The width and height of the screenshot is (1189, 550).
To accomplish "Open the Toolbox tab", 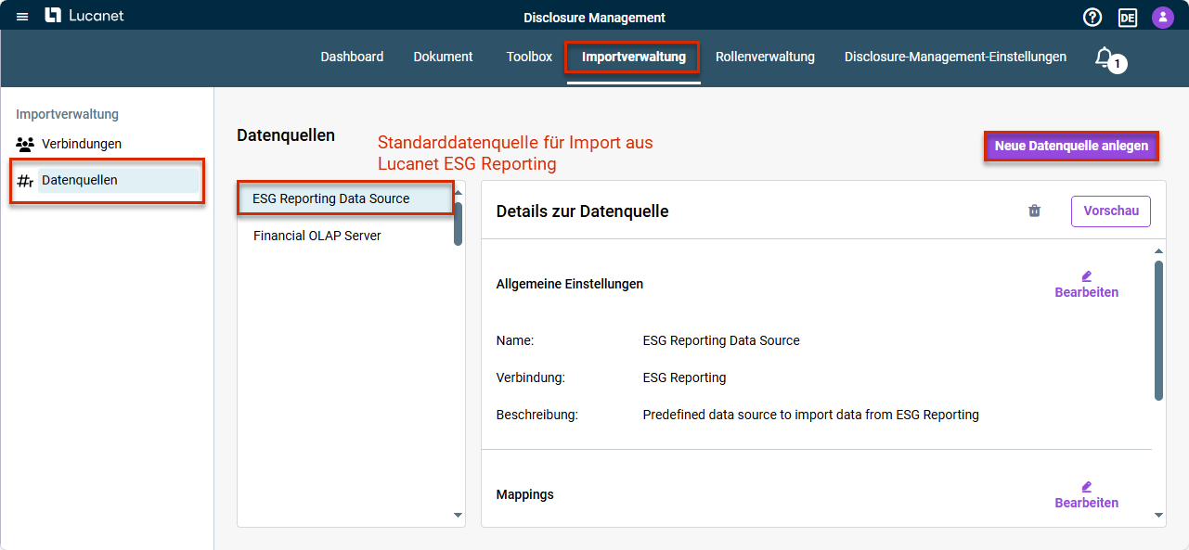I will click(x=529, y=57).
